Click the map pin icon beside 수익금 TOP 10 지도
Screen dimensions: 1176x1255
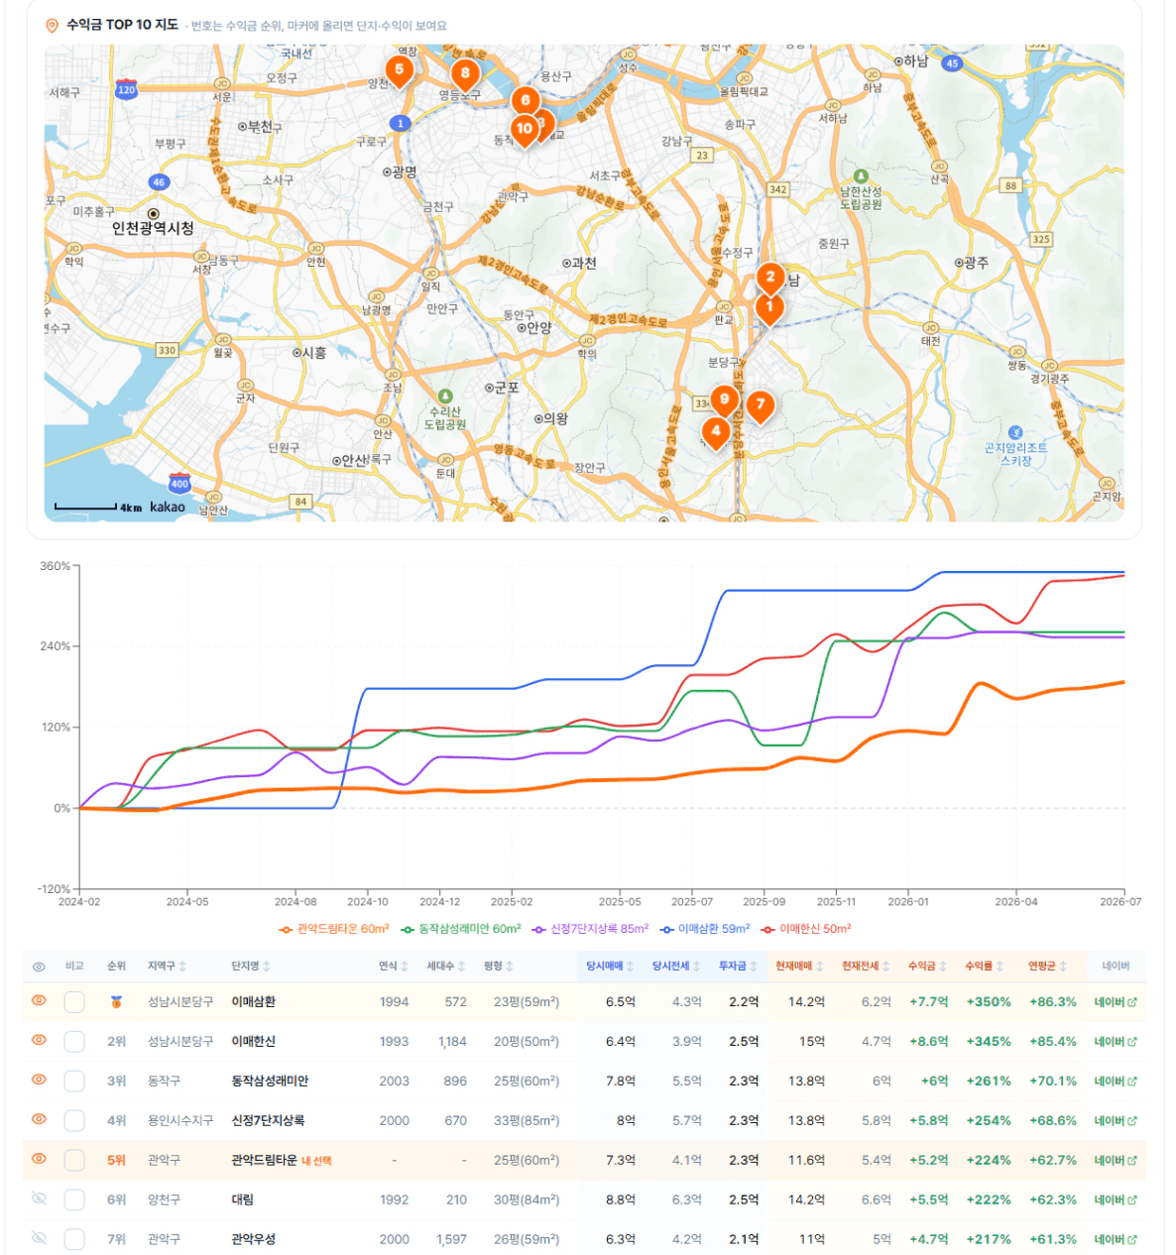[x=52, y=26]
